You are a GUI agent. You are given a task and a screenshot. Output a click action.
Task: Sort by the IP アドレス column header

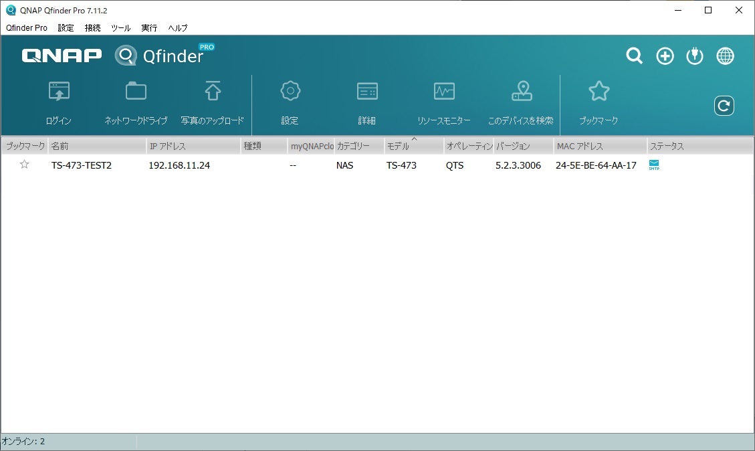pyautogui.click(x=193, y=146)
